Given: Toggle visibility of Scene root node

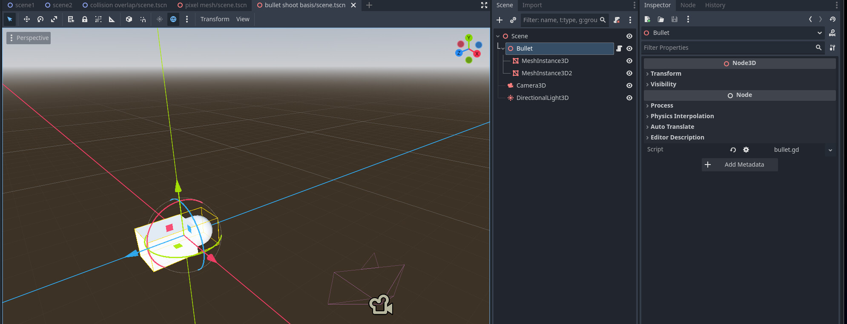Looking at the screenshot, I should click(629, 36).
